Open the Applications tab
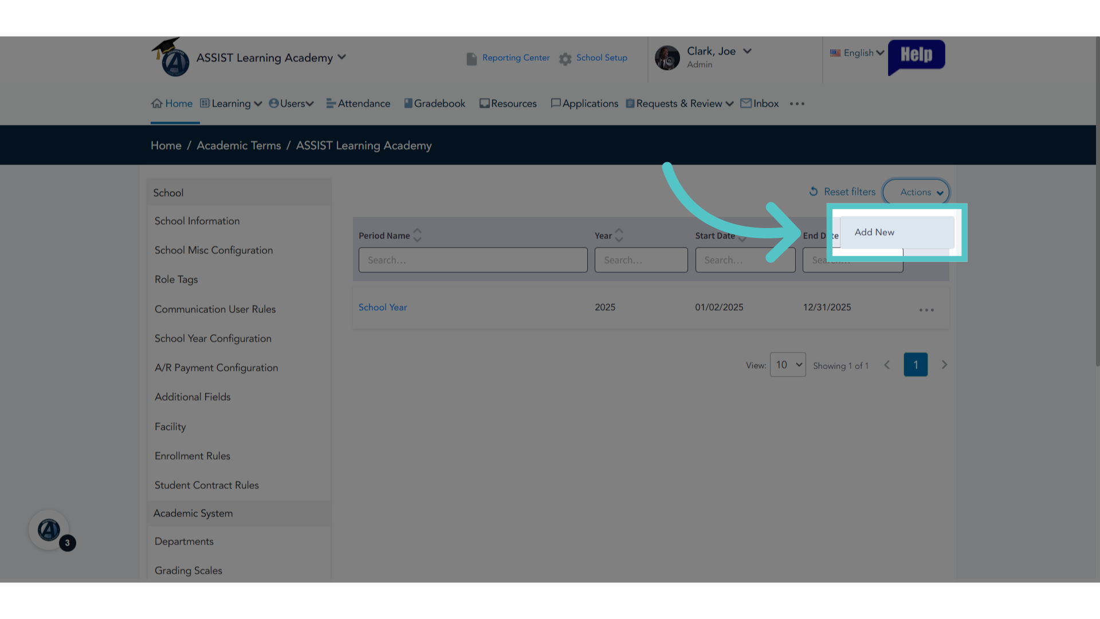The image size is (1100, 619). coord(584,103)
